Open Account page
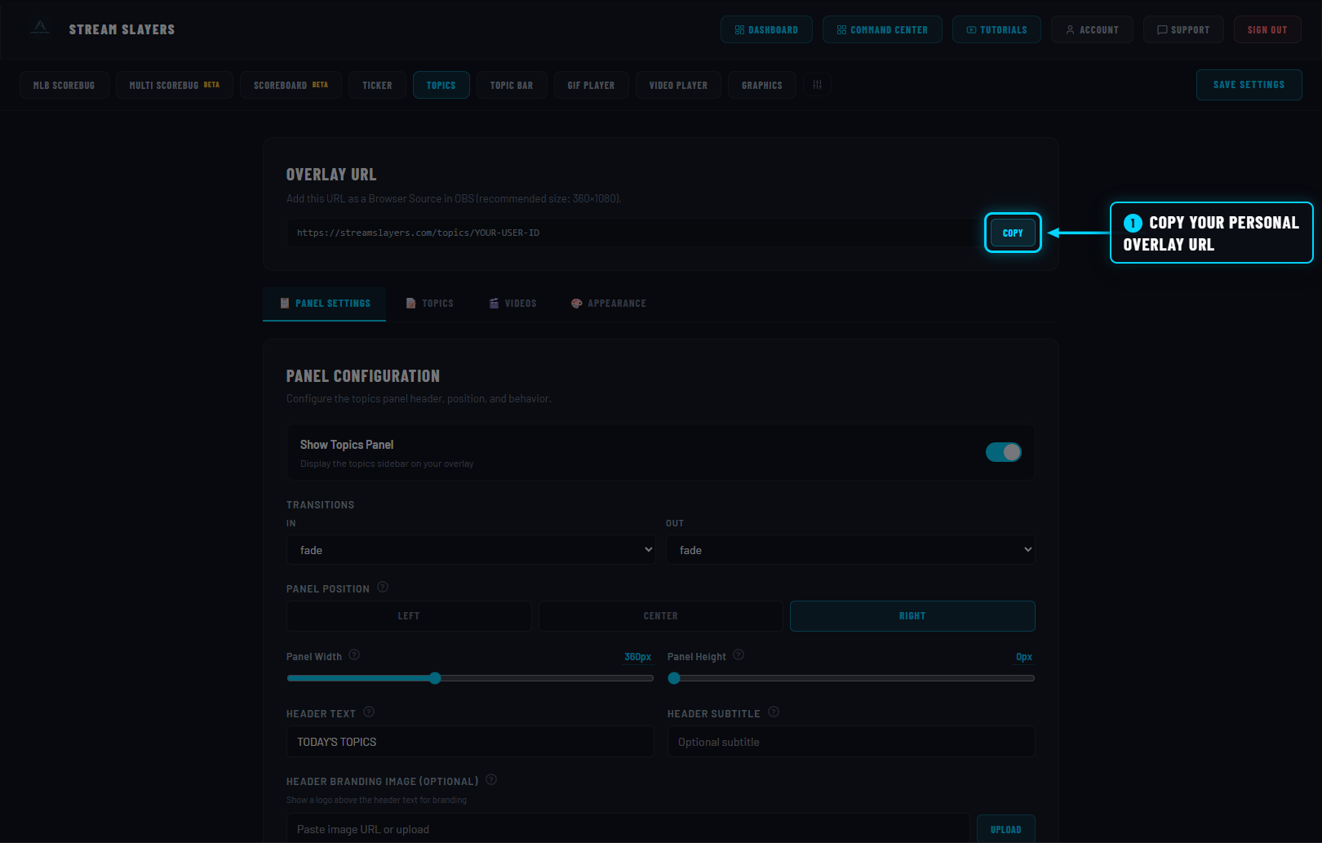The height and width of the screenshot is (843, 1322). [1092, 29]
